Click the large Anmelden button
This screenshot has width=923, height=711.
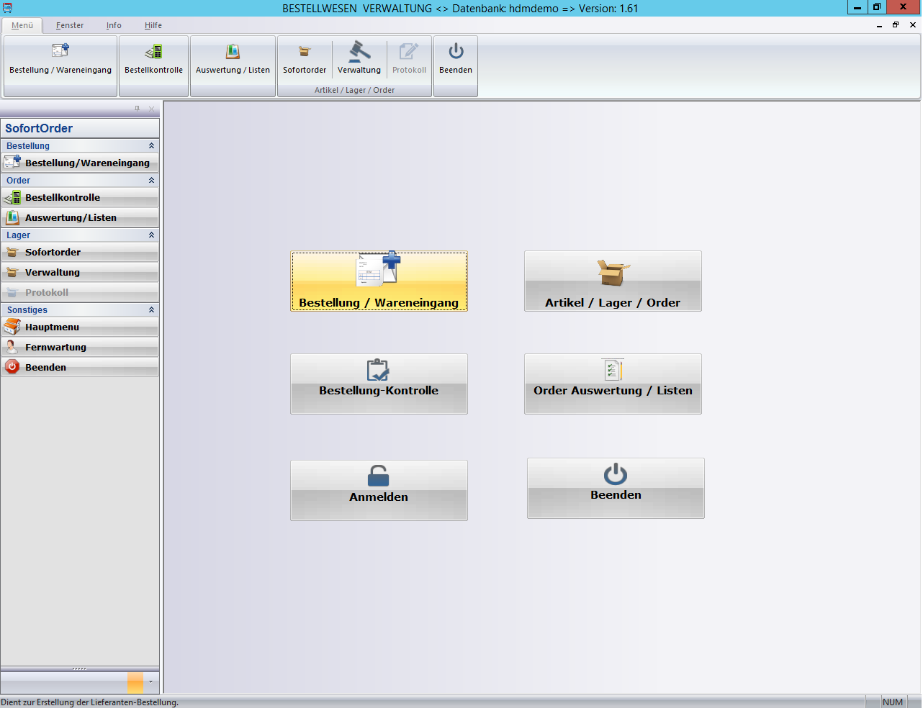click(x=379, y=490)
